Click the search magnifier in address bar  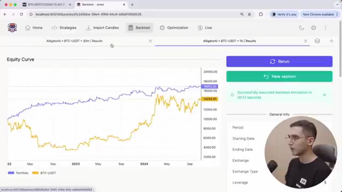[x=242, y=14]
